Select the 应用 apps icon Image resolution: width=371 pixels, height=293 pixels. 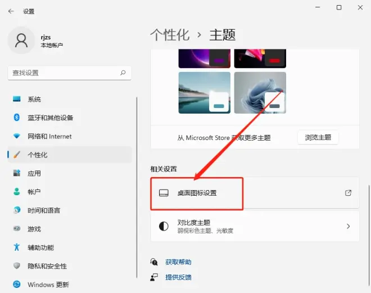tap(16, 173)
